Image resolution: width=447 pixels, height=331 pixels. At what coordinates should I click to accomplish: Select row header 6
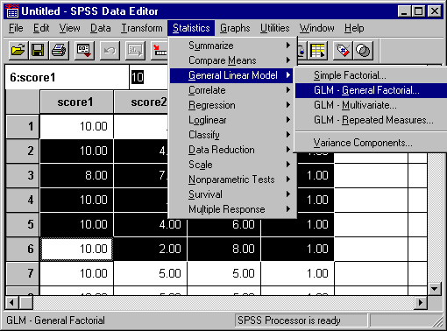[23, 249]
